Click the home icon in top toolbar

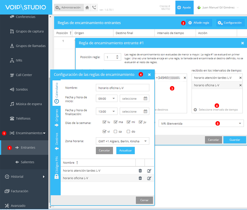[x=87, y=8]
